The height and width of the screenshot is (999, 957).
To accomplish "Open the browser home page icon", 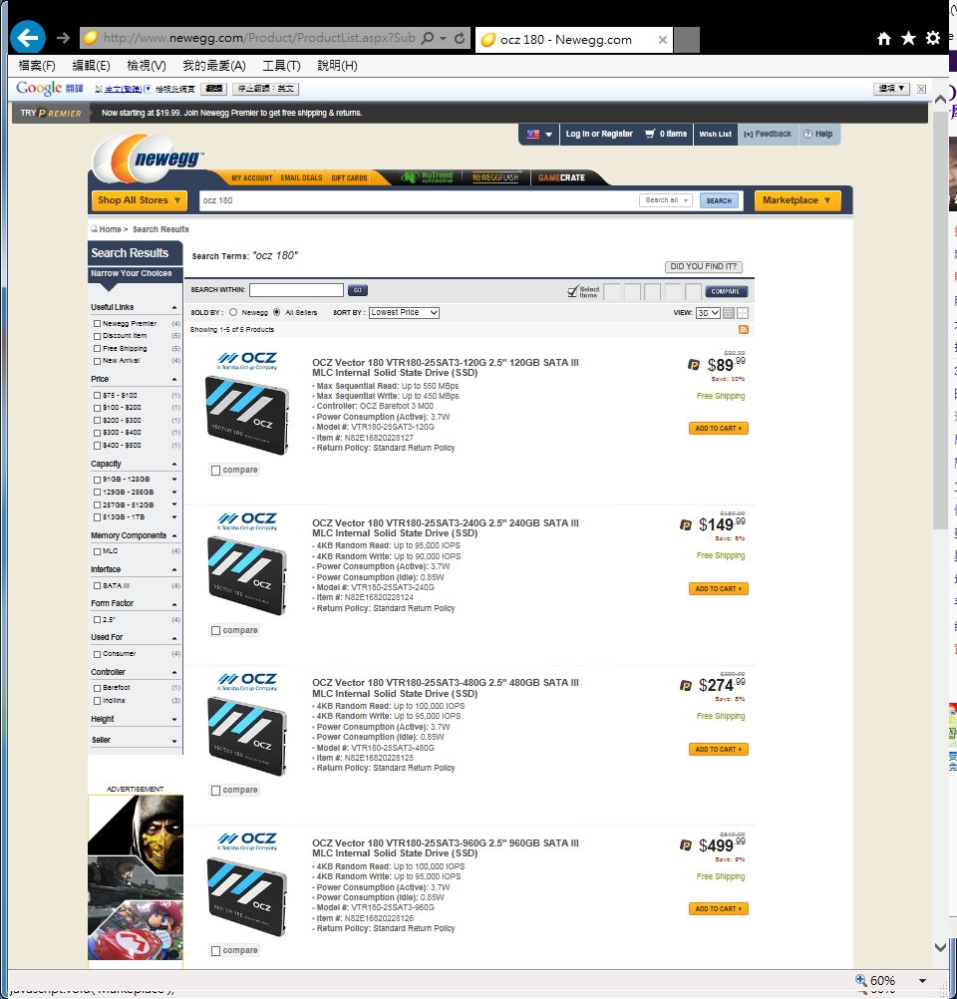I will 883,39.
